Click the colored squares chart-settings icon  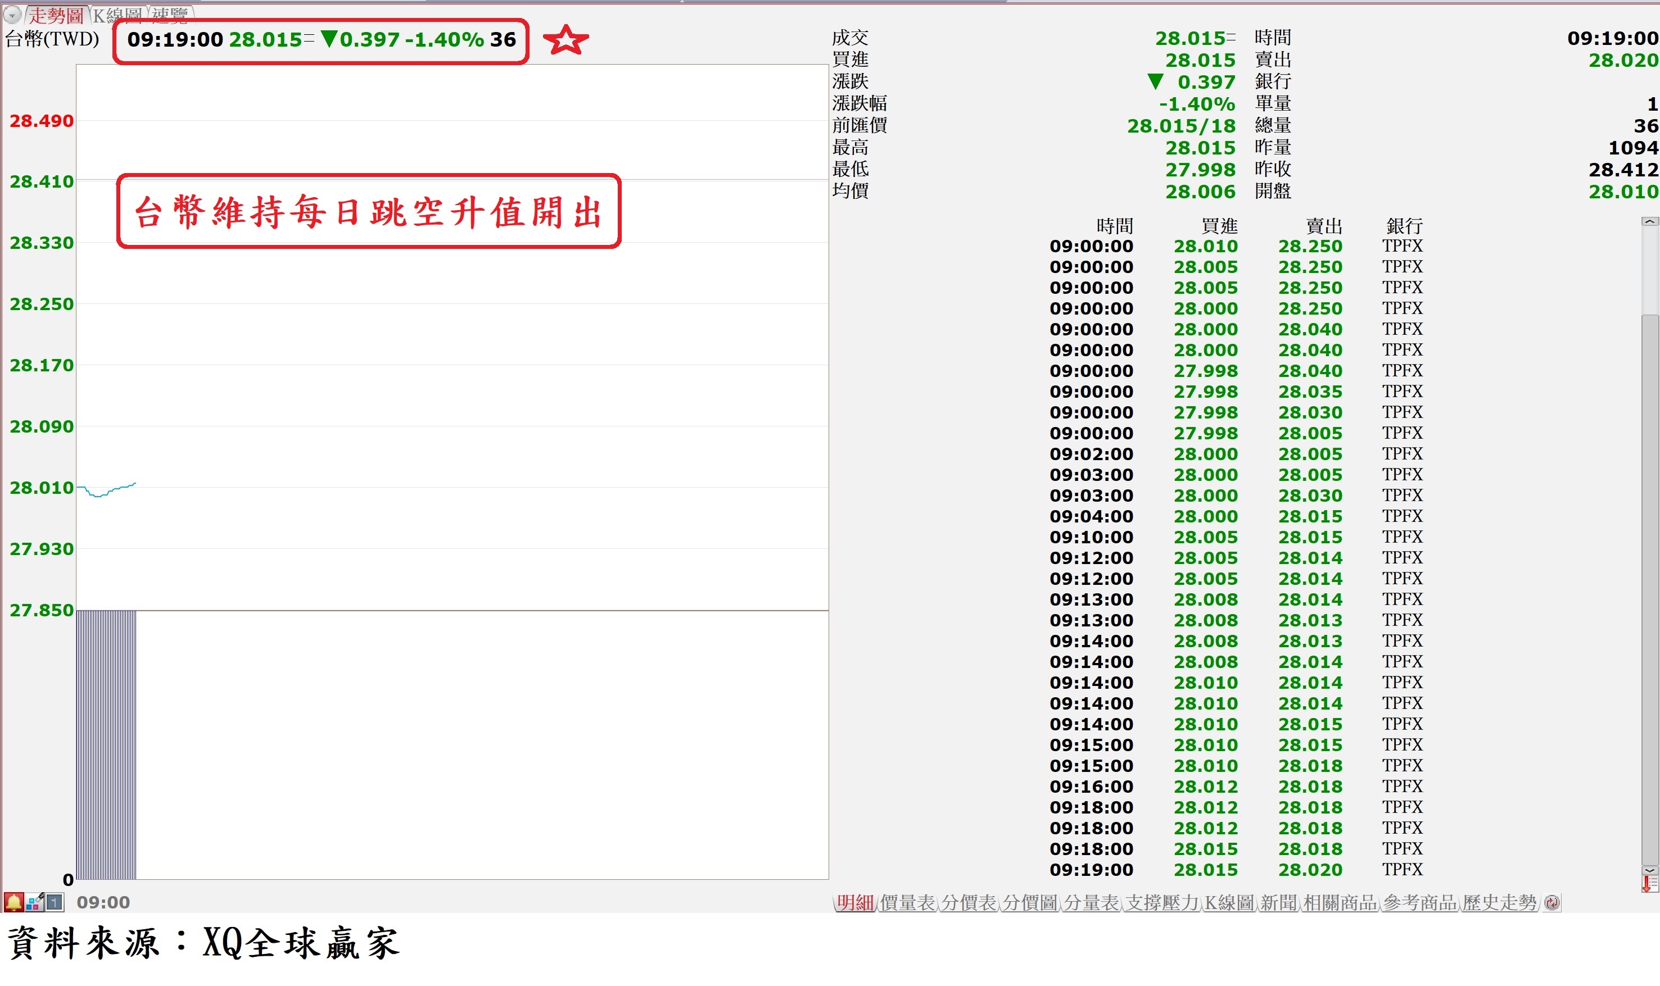(x=34, y=902)
